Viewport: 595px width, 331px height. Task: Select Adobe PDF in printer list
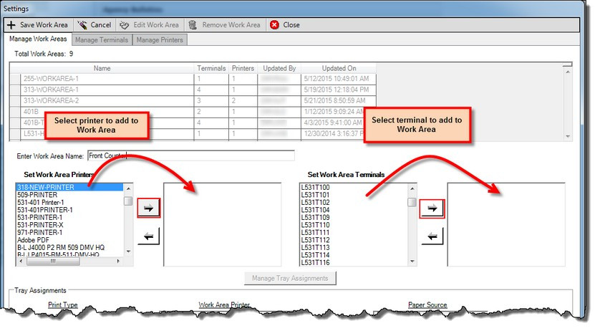point(33,240)
